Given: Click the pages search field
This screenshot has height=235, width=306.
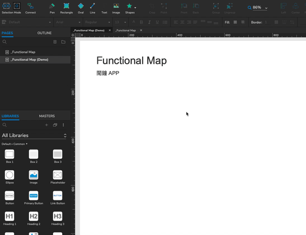Looking at the screenshot, I should (x=26, y=42).
